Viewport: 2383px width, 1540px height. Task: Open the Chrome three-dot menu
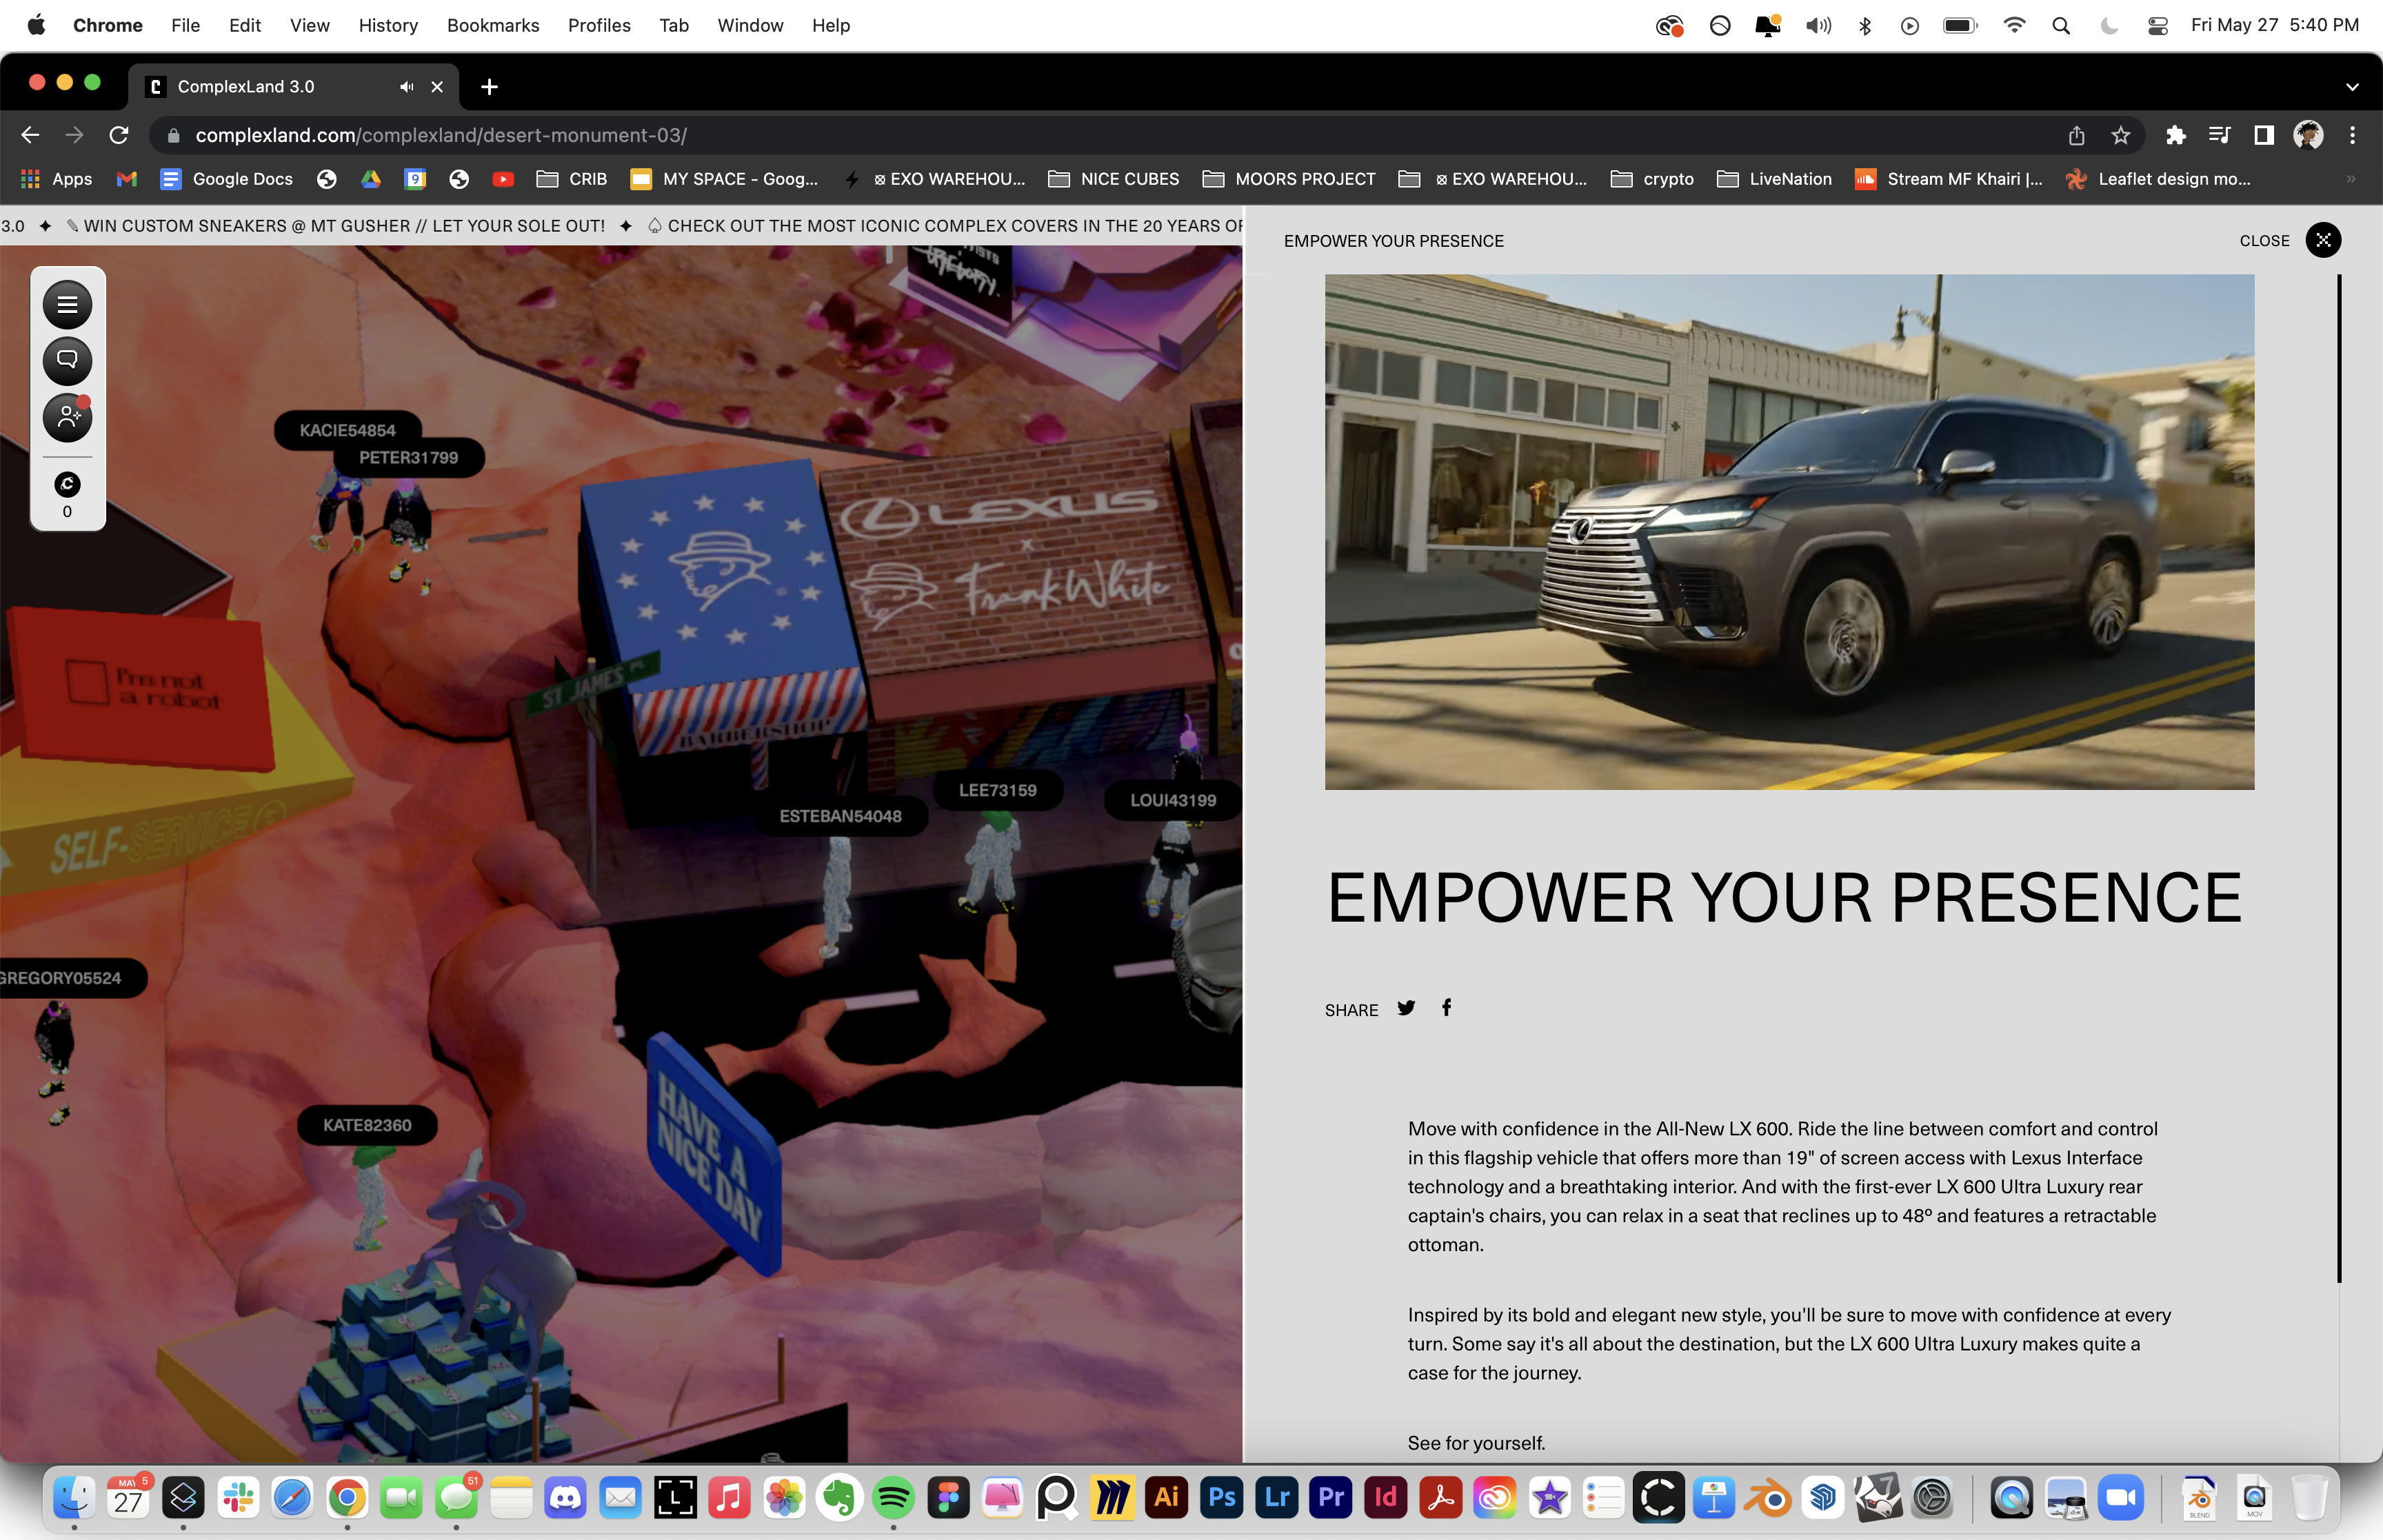point(2352,135)
